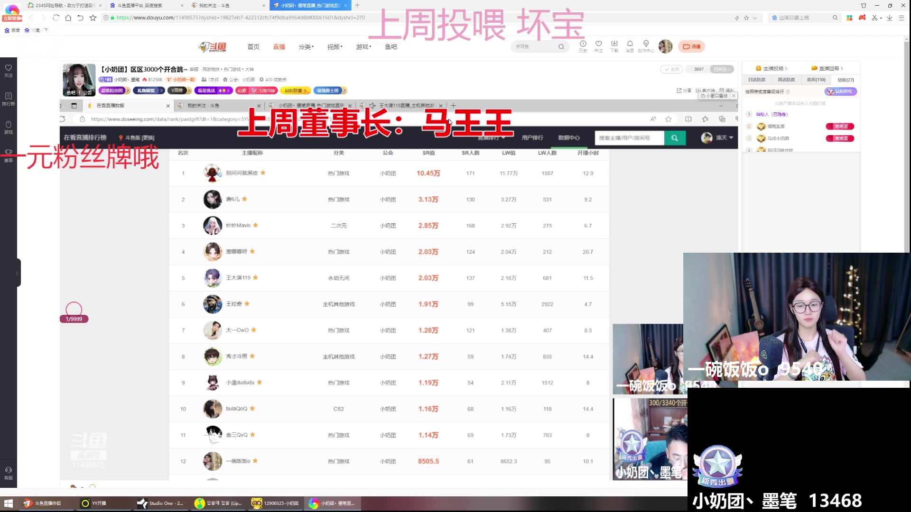Switch to 钻粉(27) tab
Viewport: 911px width, 512px height.
(x=846, y=80)
